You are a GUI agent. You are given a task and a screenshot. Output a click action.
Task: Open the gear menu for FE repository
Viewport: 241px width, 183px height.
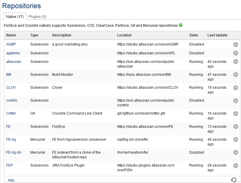pos(236,127)
